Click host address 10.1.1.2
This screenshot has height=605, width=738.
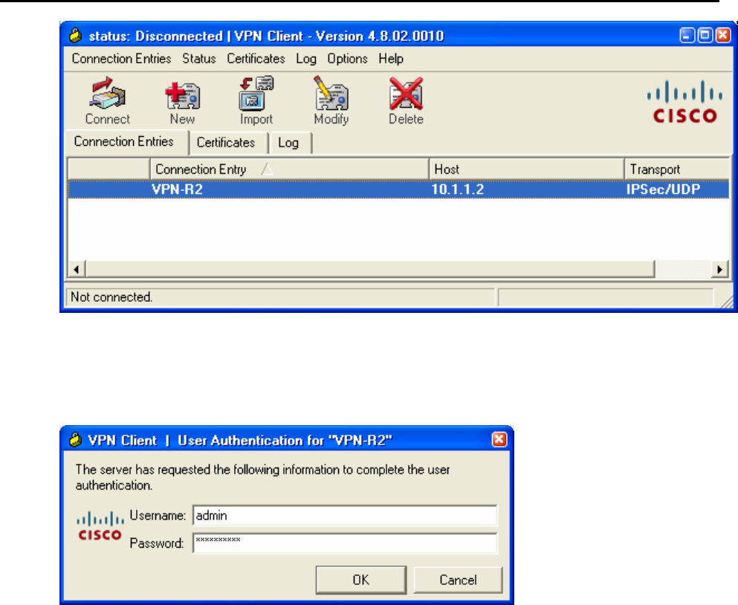(458, 190)
